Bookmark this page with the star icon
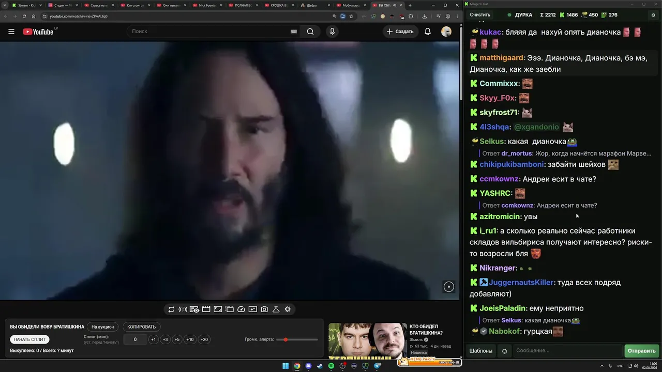This screenshot has width=662, height=372. [x=351, y=16]
